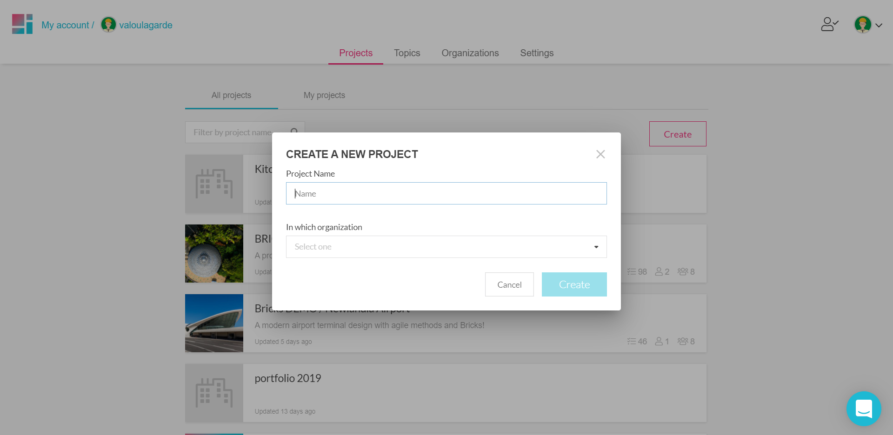Open the chat bubble widget bottom right
This screenshot has width=893, height=435.
pos(864,409)
